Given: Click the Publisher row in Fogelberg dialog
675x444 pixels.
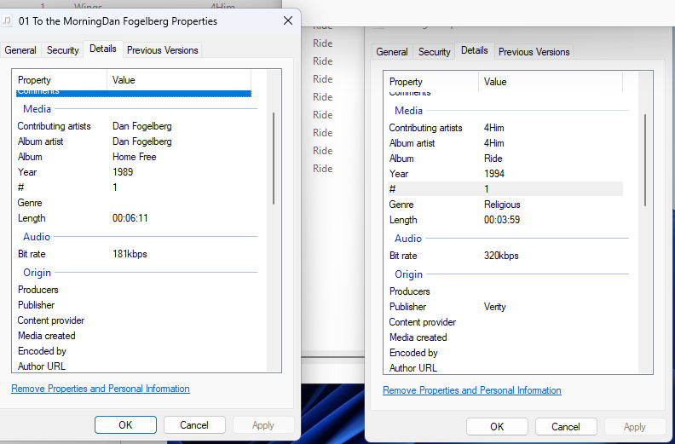Looking at the screenshot, I should pos(134,305).
